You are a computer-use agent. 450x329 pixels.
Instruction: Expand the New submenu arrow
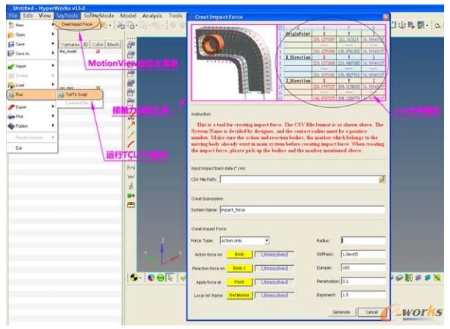[x=53, y=25]
